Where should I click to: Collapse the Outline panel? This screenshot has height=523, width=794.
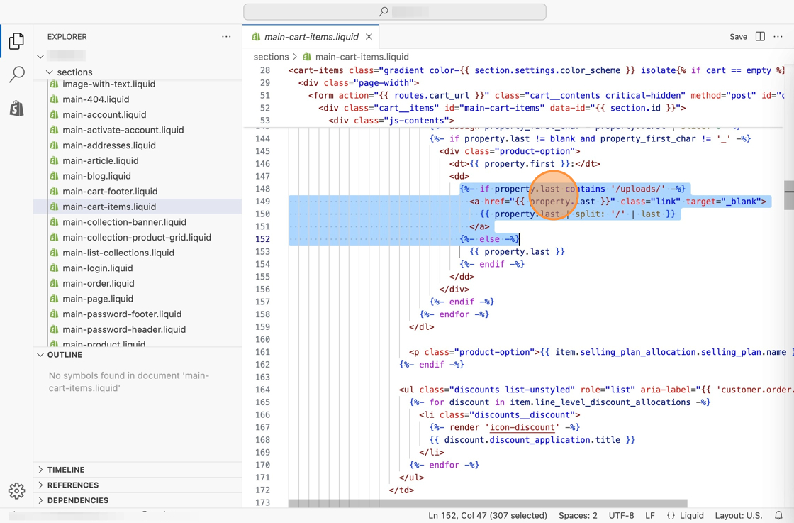[40, 355]
